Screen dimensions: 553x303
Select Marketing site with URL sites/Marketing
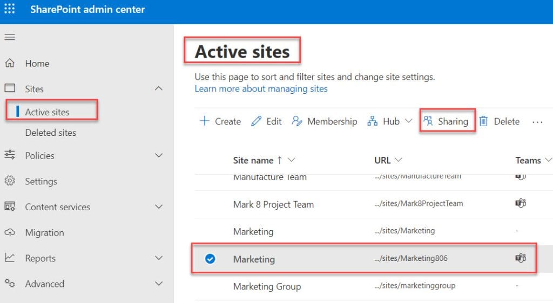(x=253, y=231)
